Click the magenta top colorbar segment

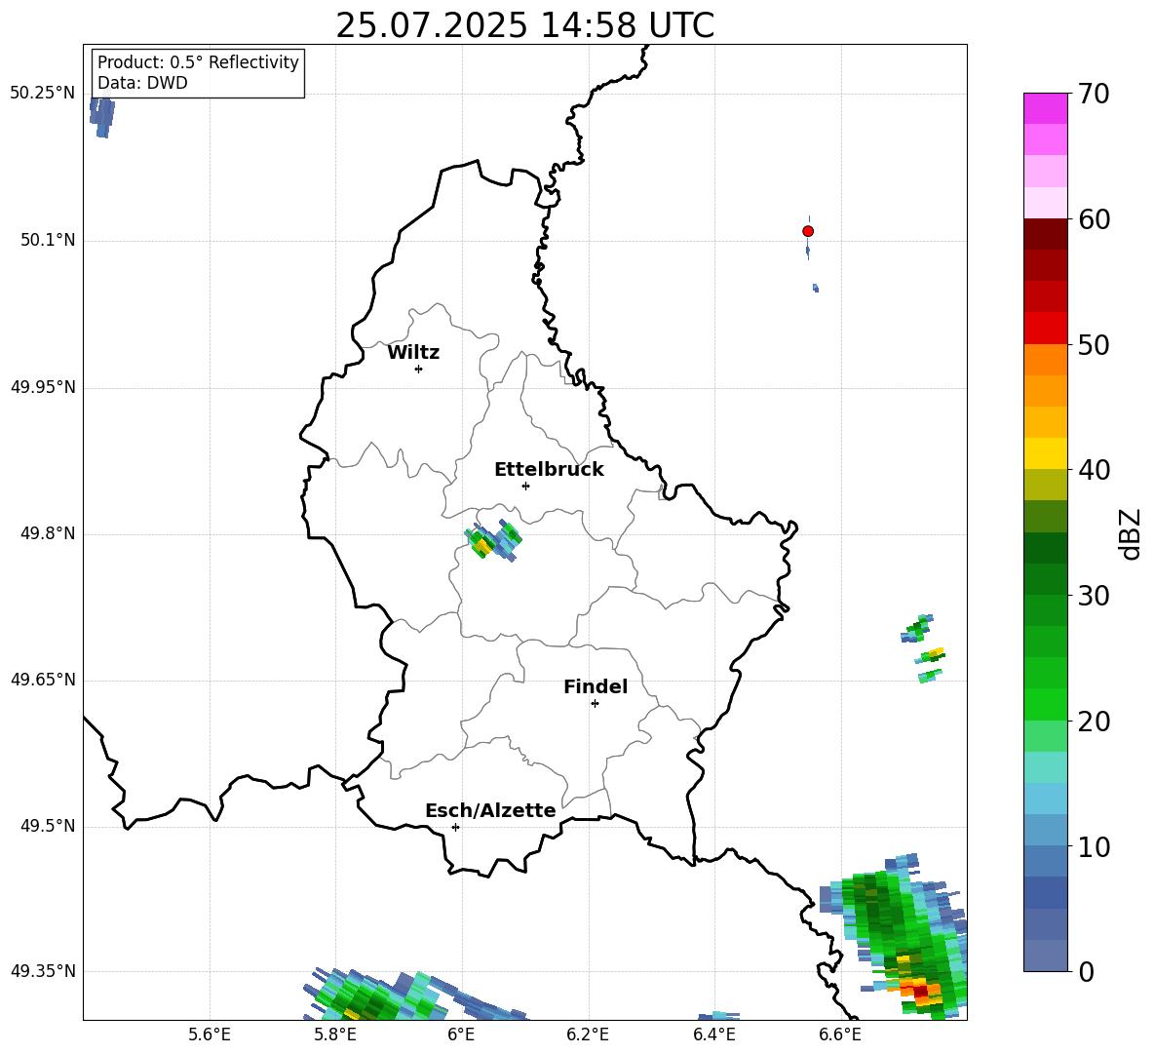(1045, 108)
